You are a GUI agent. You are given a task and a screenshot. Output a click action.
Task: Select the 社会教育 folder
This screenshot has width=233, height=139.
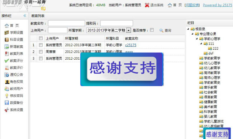point(208,92)
